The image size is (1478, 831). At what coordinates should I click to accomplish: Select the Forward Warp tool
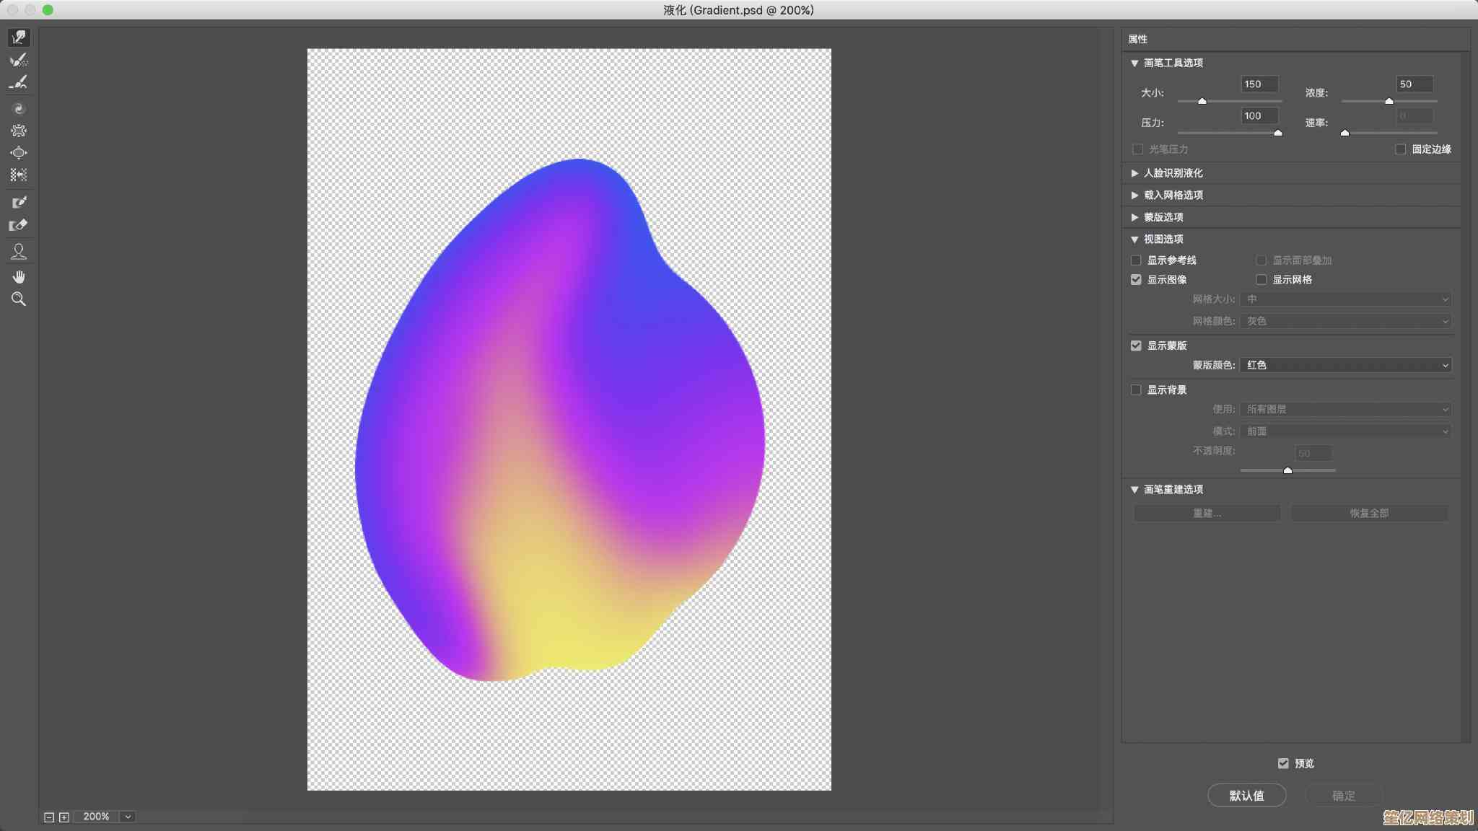[19, 37]
